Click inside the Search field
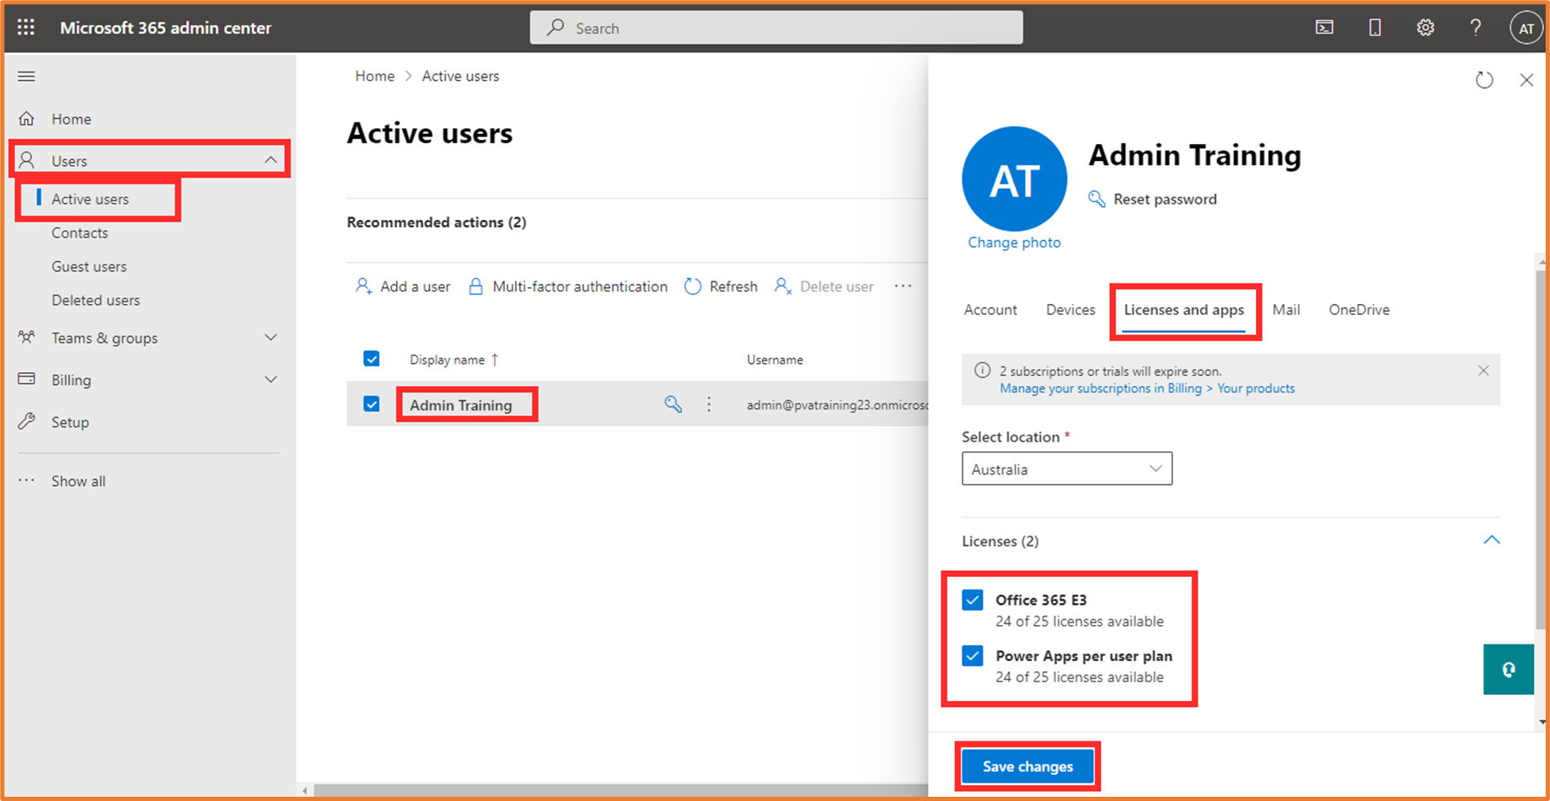 (775, 27)
